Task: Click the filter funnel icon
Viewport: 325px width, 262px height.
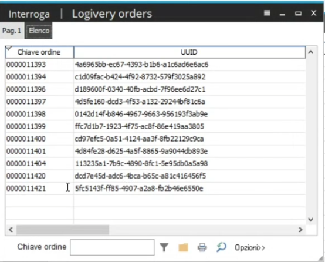Action: pyautogui.click(x=164, y=247)
